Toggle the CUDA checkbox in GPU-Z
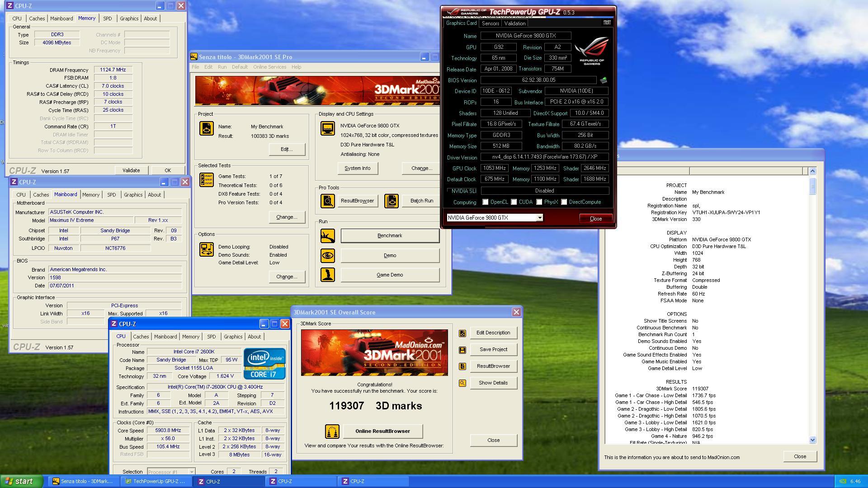The width and height of the screenshot is (868, 488). (x=514, y=202)
